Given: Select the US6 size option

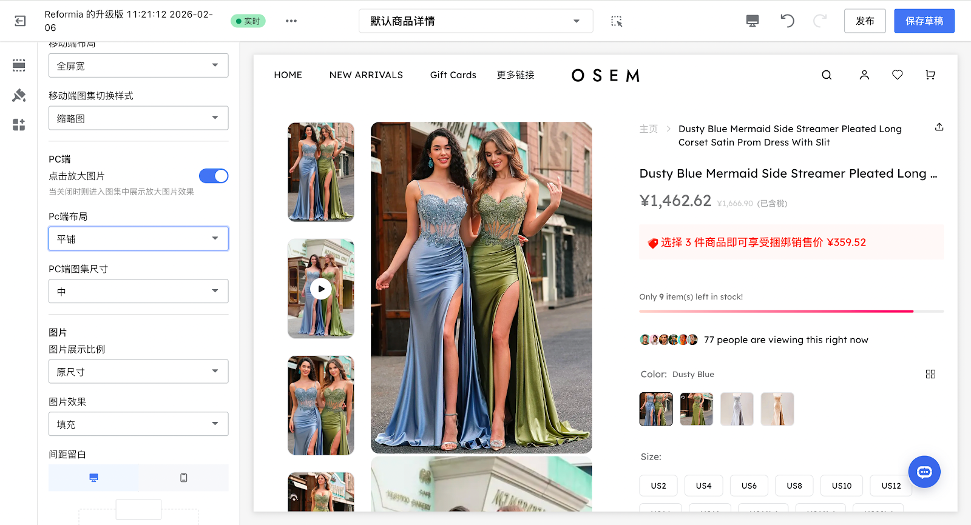Looking at the screenshot, I should pyautogui.click(x=749, y=486).
